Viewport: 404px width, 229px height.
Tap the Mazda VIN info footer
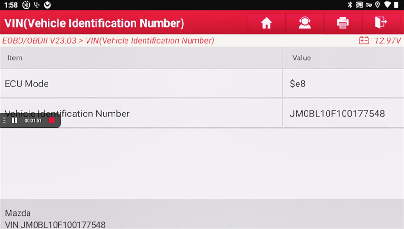pyautogui.click(x=55, y=219)
